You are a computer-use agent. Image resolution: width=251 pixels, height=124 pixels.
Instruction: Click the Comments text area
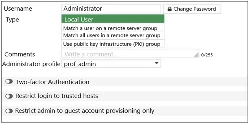coord(127,54)
